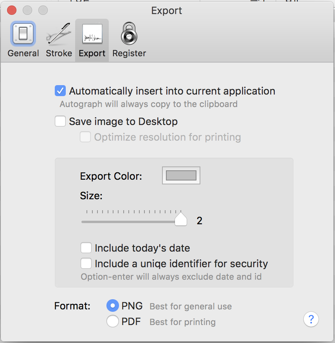The height and width of the screenshot is (343, 335).
Task: Open the Register padlock icon pane
Action: 129,33
